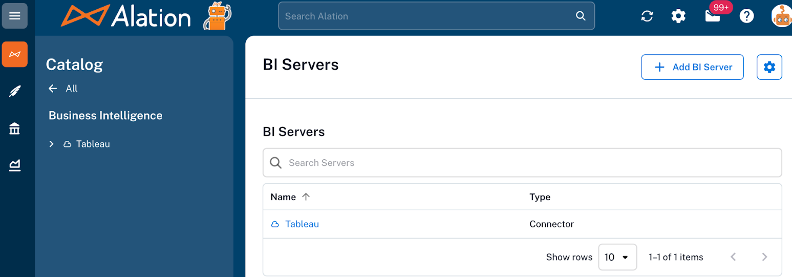Click the Alation robot mascot icon
The width and height of the screenshot is (792, 277).
coord(217,16)
